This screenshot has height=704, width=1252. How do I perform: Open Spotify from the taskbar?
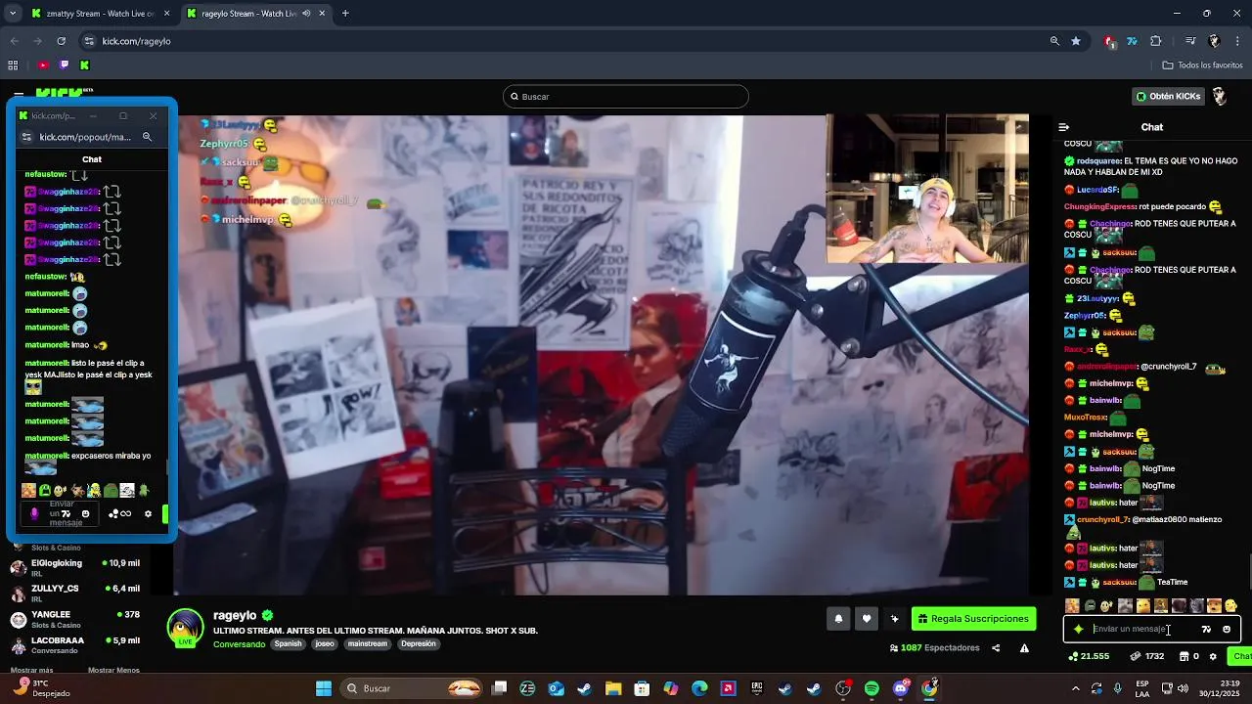coord(872,688)
